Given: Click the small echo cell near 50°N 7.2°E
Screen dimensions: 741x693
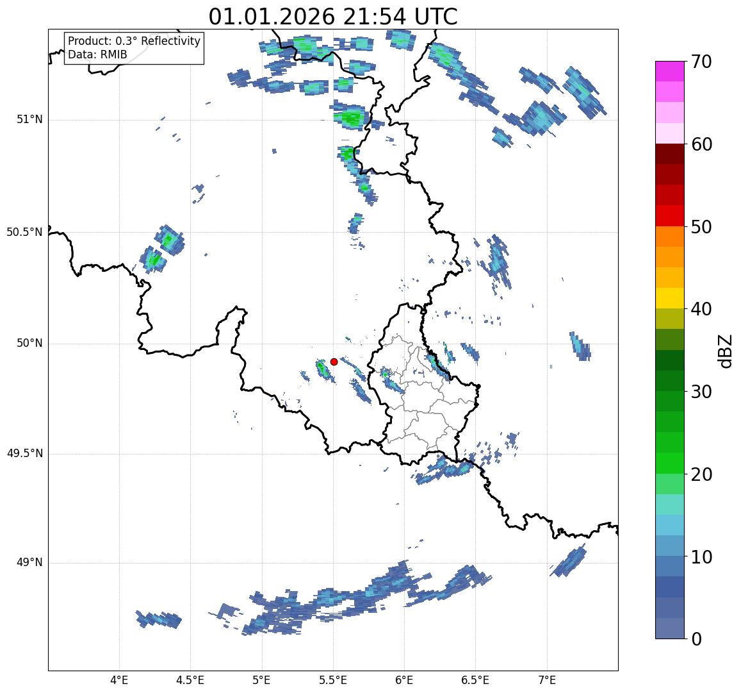Looking at the screenshot, I should (x=580, y=347).
